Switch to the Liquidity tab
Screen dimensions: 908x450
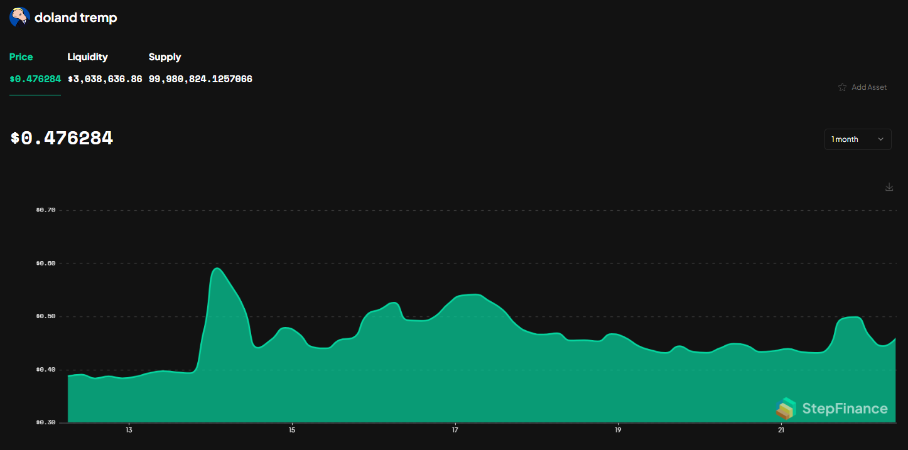pyautogui.click(x=87, y=57)
